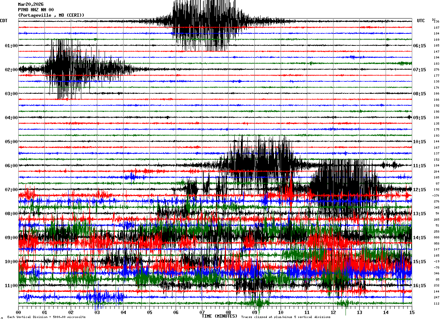Image resolution: width=441 pixels, height=322 pixels.
Task: Click the '08:15' UTC time label
Action: pyautogui.click(x=419, y=94)
